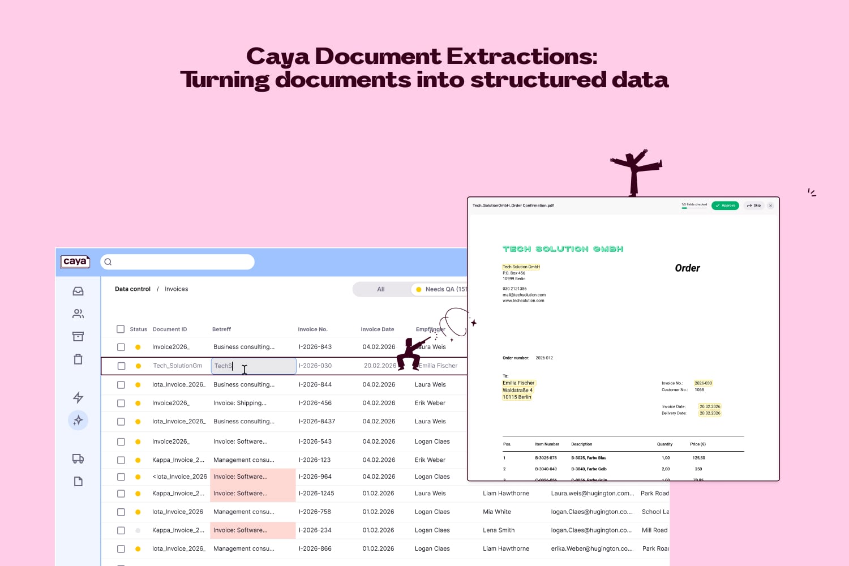Open the inbox icon in the sidebar
849x566 pixels.
(x=78, y=291)
